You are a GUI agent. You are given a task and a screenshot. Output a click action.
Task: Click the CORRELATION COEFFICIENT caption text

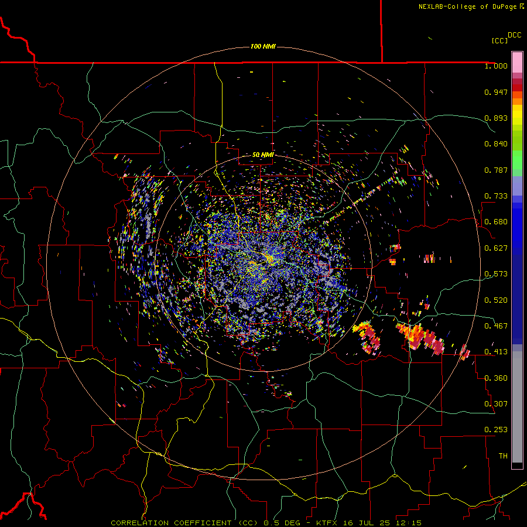[172, 523]
